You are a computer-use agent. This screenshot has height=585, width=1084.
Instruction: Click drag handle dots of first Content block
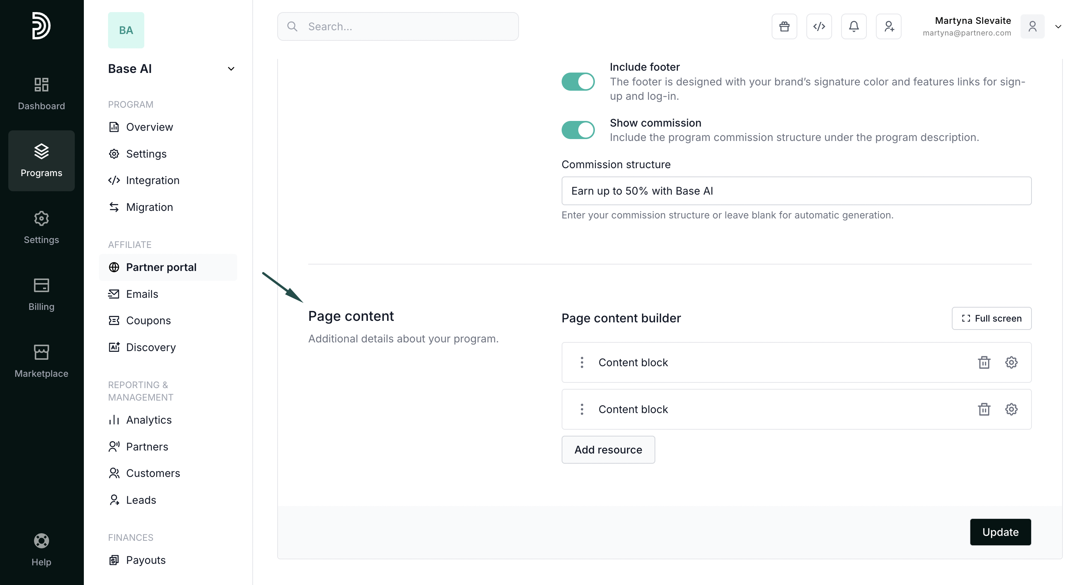point(582,362)
